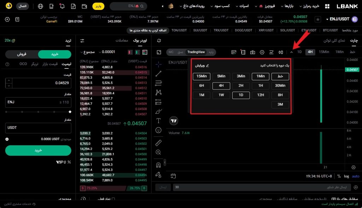The height and width of the screenshot is (208, 362).
Task: Set amount slider to maximum
Action: [x=70, y=112]
